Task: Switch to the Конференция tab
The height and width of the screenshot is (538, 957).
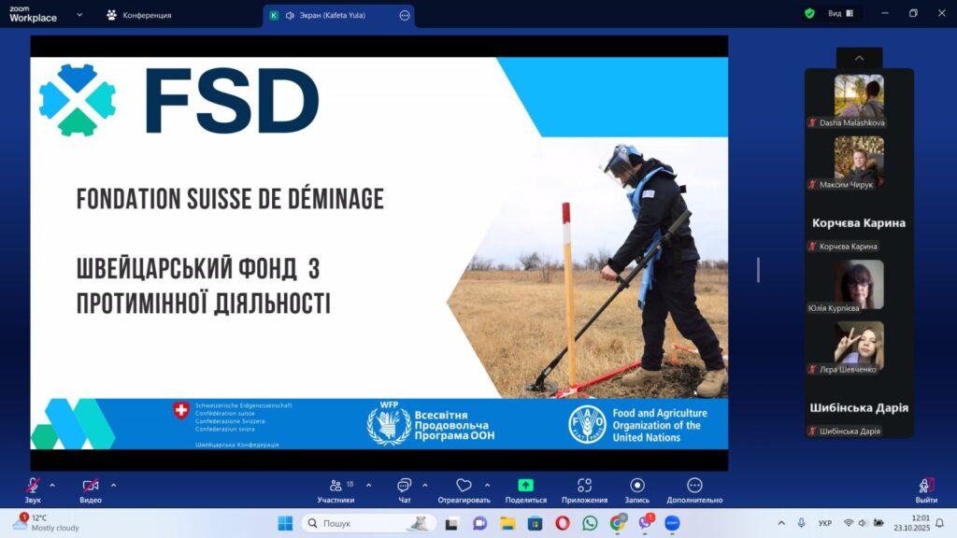Action: [x=138, y=15]
